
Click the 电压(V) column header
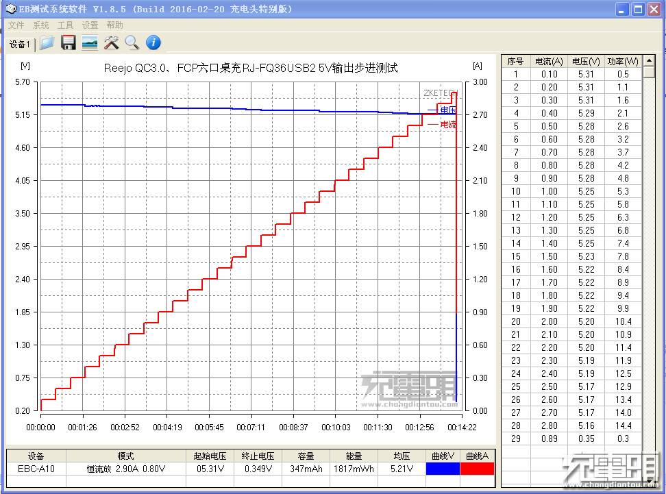[586, 62]
